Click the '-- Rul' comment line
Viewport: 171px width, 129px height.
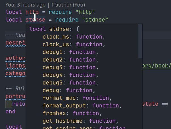pyautogui.click(x=15, y=89)
